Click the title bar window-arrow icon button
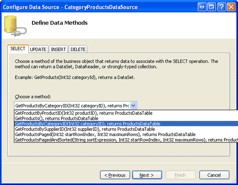The image size is (238, 185). pos(212,7)
